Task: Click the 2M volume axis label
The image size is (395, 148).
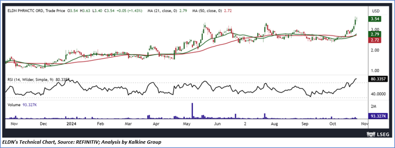Action: 373,107
